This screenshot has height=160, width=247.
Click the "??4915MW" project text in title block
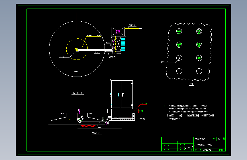click(200, 139)
